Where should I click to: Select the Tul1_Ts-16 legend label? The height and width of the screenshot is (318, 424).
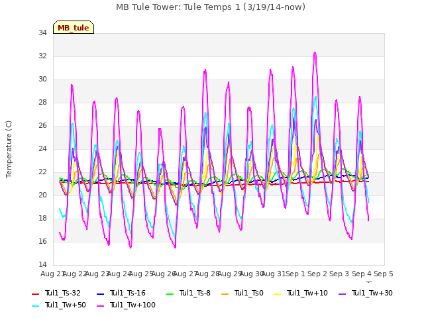pos(127,293)
